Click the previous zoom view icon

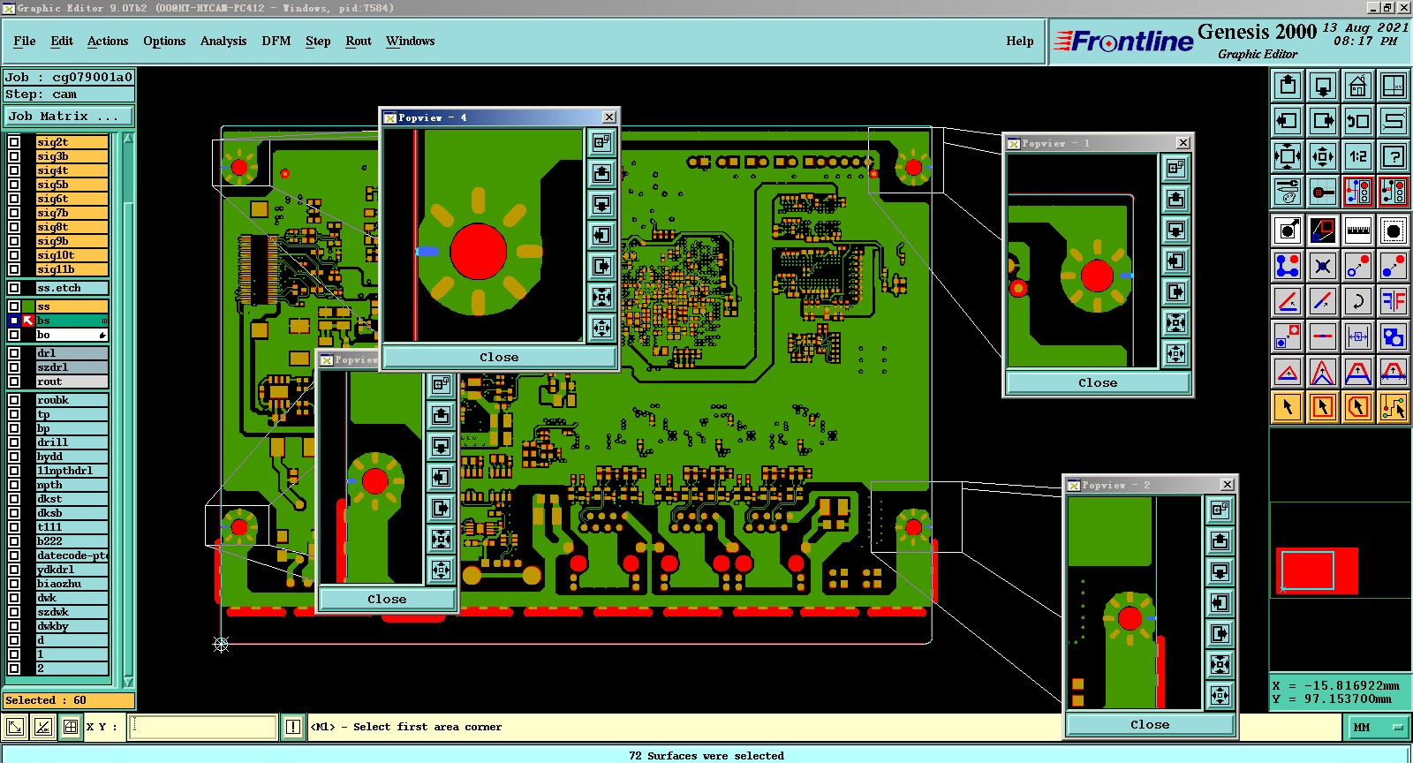[x=1358, y=121]
